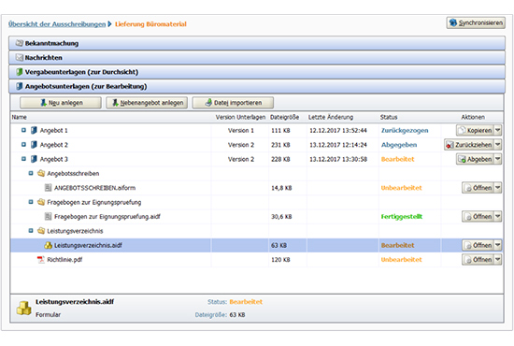The width and height of the screenshot is (514, 346).
Task: Open Vergabeunterlagen (zur Durchsicht) section
Action: tap(257, 72)
